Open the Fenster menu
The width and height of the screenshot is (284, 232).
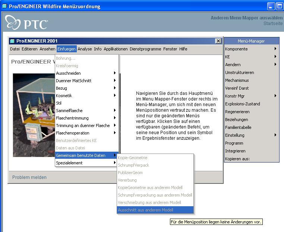pos(170,49)
